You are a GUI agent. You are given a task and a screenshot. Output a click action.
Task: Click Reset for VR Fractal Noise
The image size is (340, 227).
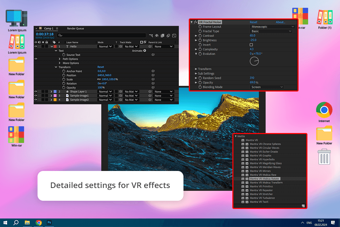253,22
